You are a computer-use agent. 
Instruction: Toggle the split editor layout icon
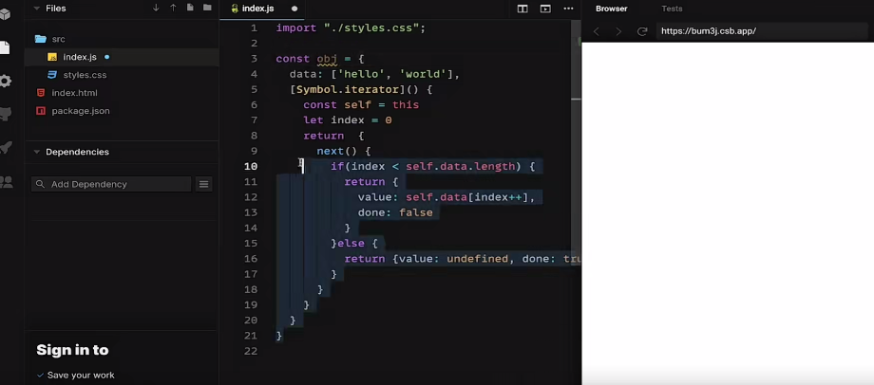pyautogui.click(x=522, y=9)
